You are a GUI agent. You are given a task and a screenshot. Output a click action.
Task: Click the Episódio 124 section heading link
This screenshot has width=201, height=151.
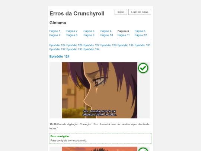[x=59, y=57]
